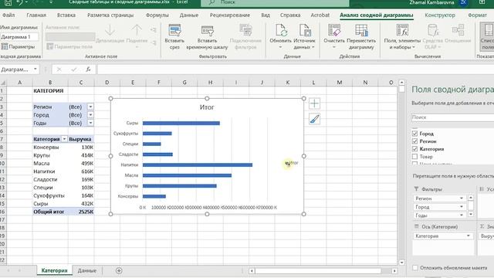This screenshot has width=494, height=278.
Task: Click Zhamal Kambarovna account name
Action: click(x=432, y=2)
